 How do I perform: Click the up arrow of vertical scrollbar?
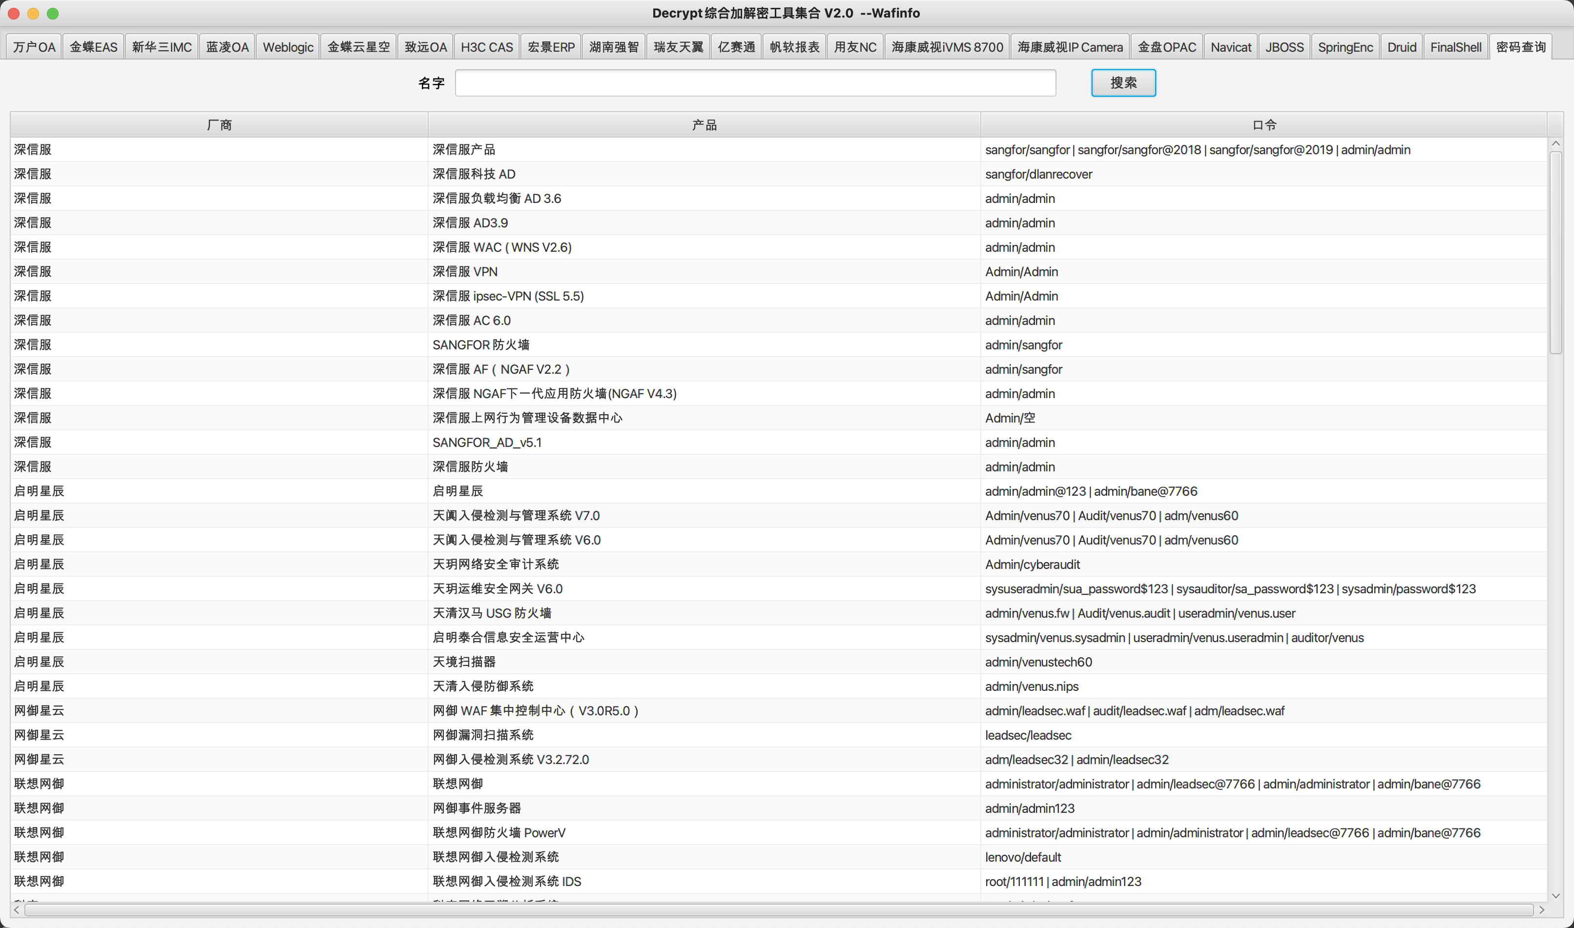pos(1555,144)
